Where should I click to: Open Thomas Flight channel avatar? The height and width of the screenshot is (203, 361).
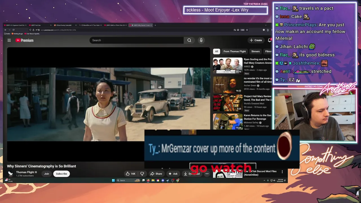pyautogui.click(x=10, y=174)
